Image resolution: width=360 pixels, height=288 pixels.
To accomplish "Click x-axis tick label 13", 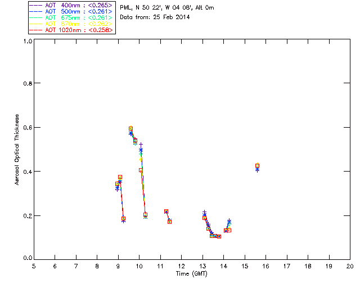I will tap(202, 266).
